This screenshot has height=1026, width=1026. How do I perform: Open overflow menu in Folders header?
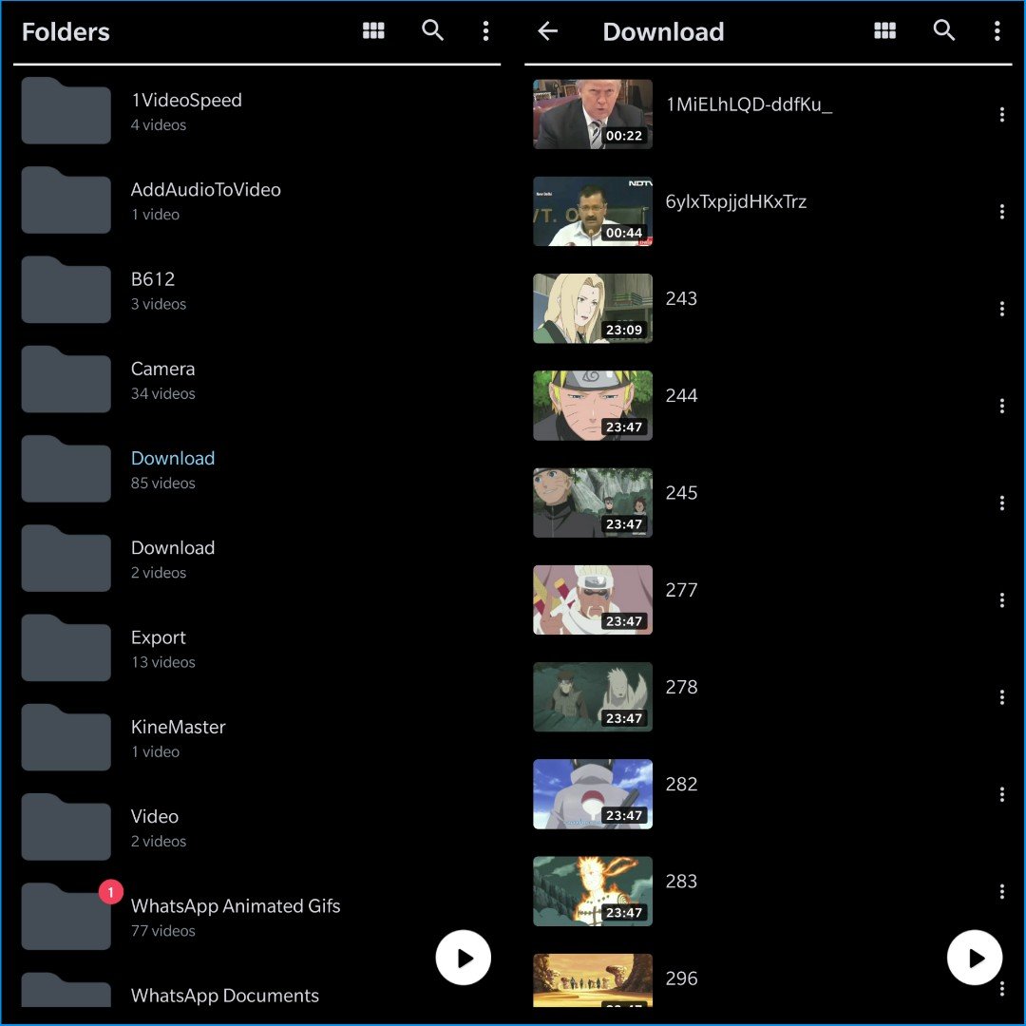485,30
